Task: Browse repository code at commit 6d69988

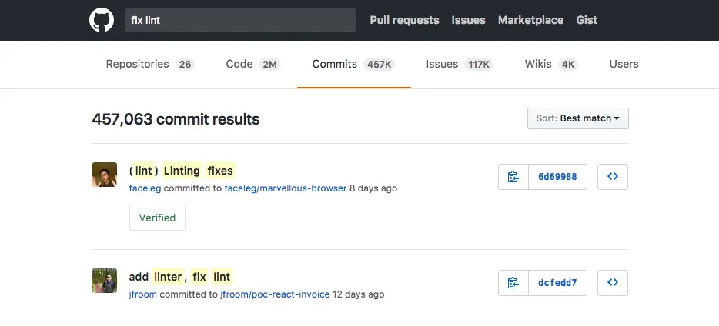Action: point(613,177)
